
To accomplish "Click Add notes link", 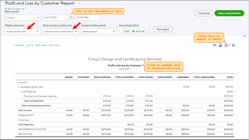I will [x=41, y=45].
